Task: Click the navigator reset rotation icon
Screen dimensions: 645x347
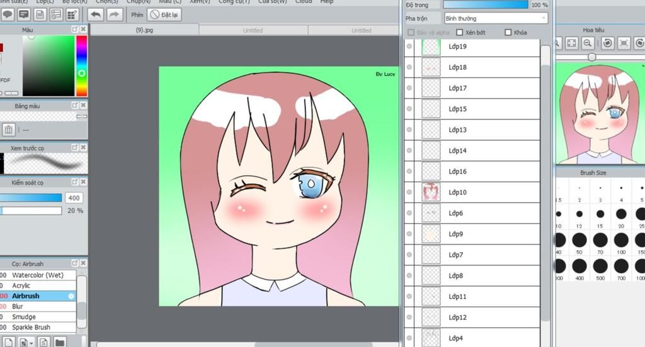Action: click(624, 43)
